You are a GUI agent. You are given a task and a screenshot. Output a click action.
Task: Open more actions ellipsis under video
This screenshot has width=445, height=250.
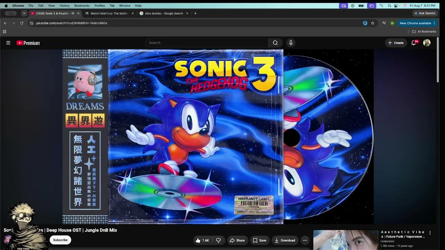(305, 240)
